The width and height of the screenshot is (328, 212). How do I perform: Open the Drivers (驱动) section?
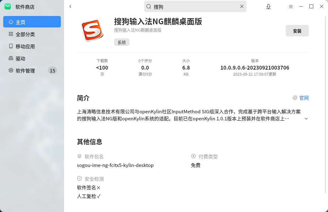tap(32, 58)
